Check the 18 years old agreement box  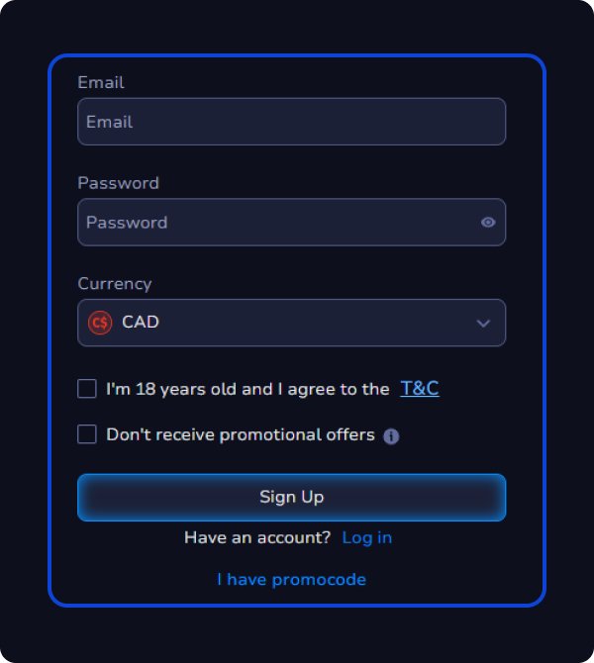[x=87, y=389]
